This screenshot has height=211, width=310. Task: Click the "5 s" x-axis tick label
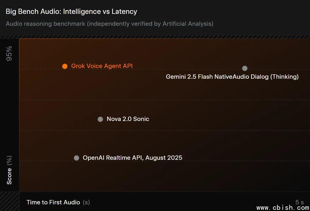point(299,202)
